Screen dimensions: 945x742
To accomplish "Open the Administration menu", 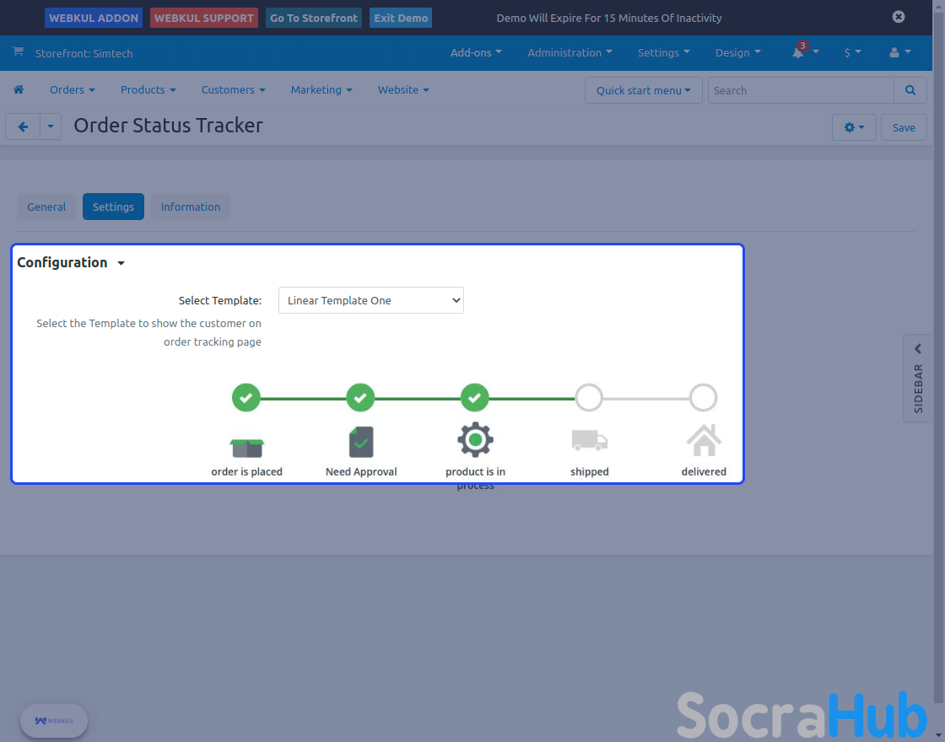I will point(570,53).
